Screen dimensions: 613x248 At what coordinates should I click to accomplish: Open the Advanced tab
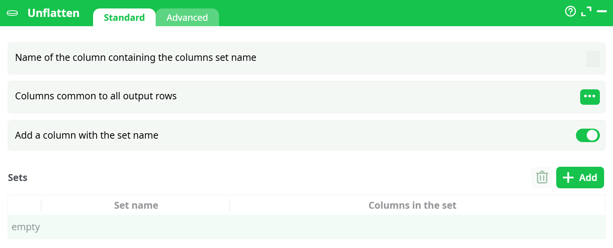(187, 18)
